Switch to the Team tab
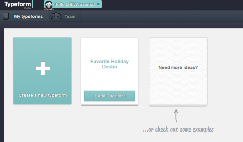 70,17
